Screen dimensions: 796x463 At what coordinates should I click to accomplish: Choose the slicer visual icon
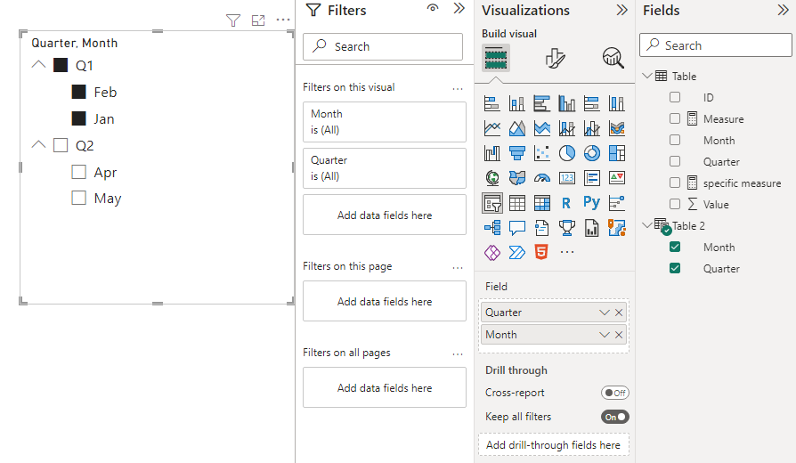(491, 203)
